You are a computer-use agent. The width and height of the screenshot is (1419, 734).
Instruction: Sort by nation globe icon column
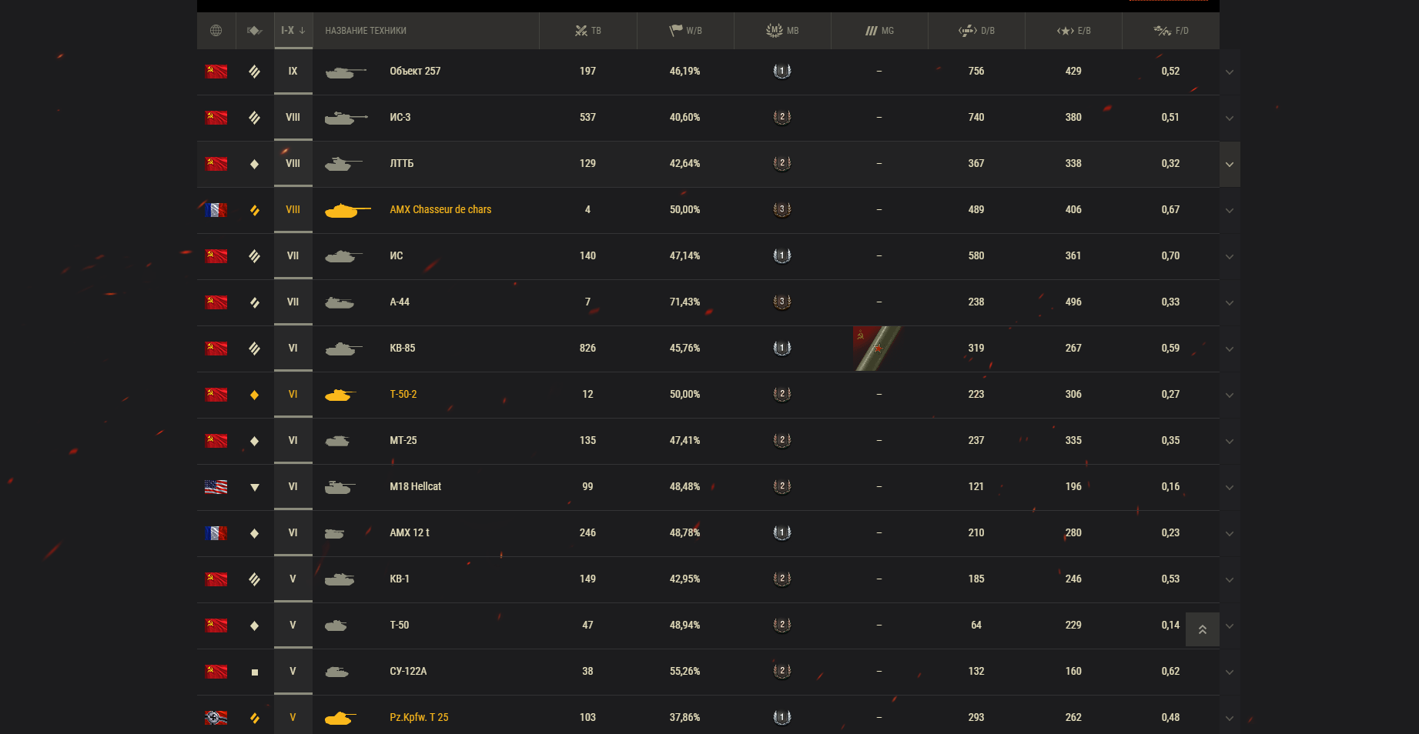[216, 31]
